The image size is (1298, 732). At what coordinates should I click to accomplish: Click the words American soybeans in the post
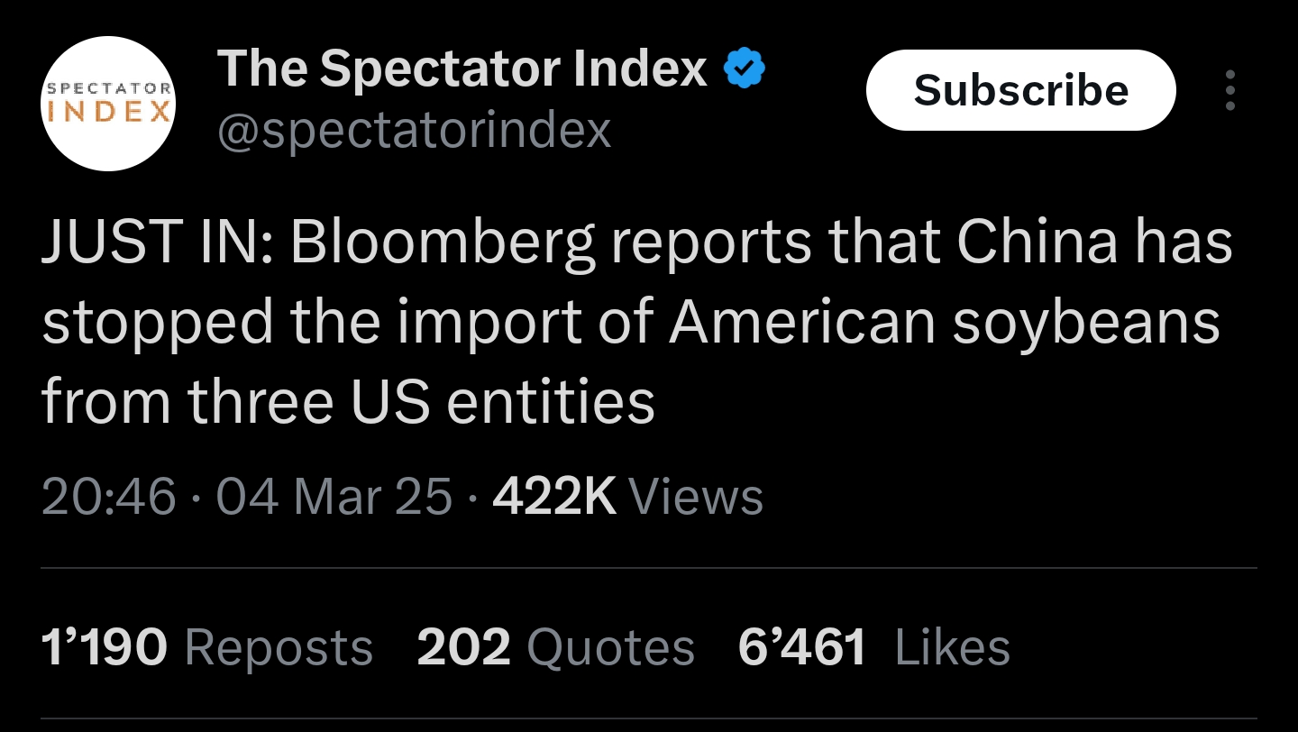(x=943, y=322)
